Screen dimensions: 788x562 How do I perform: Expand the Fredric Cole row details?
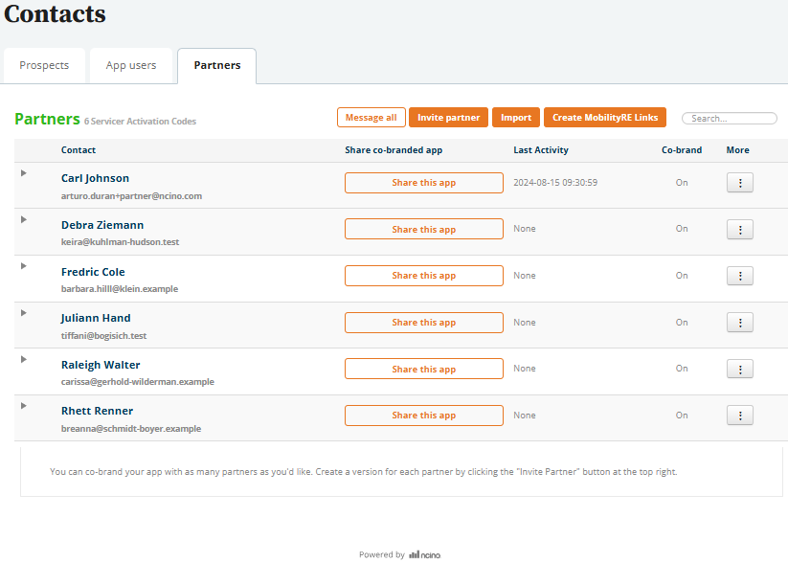(x=24, y=266)
